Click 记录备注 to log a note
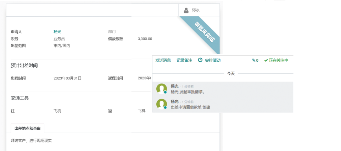This screenshot has width=341, height=151. point(184,60)
